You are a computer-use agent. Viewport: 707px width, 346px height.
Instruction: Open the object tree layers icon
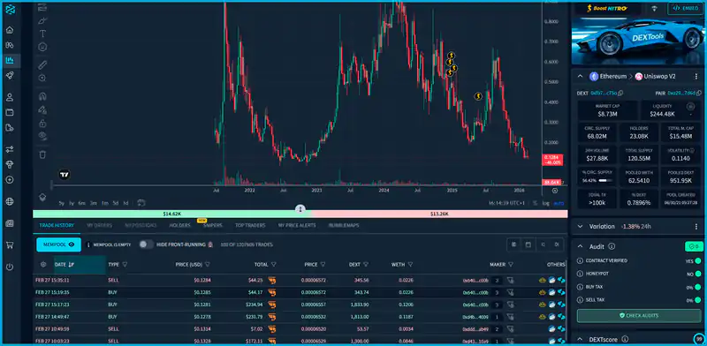tap(42, 197)
